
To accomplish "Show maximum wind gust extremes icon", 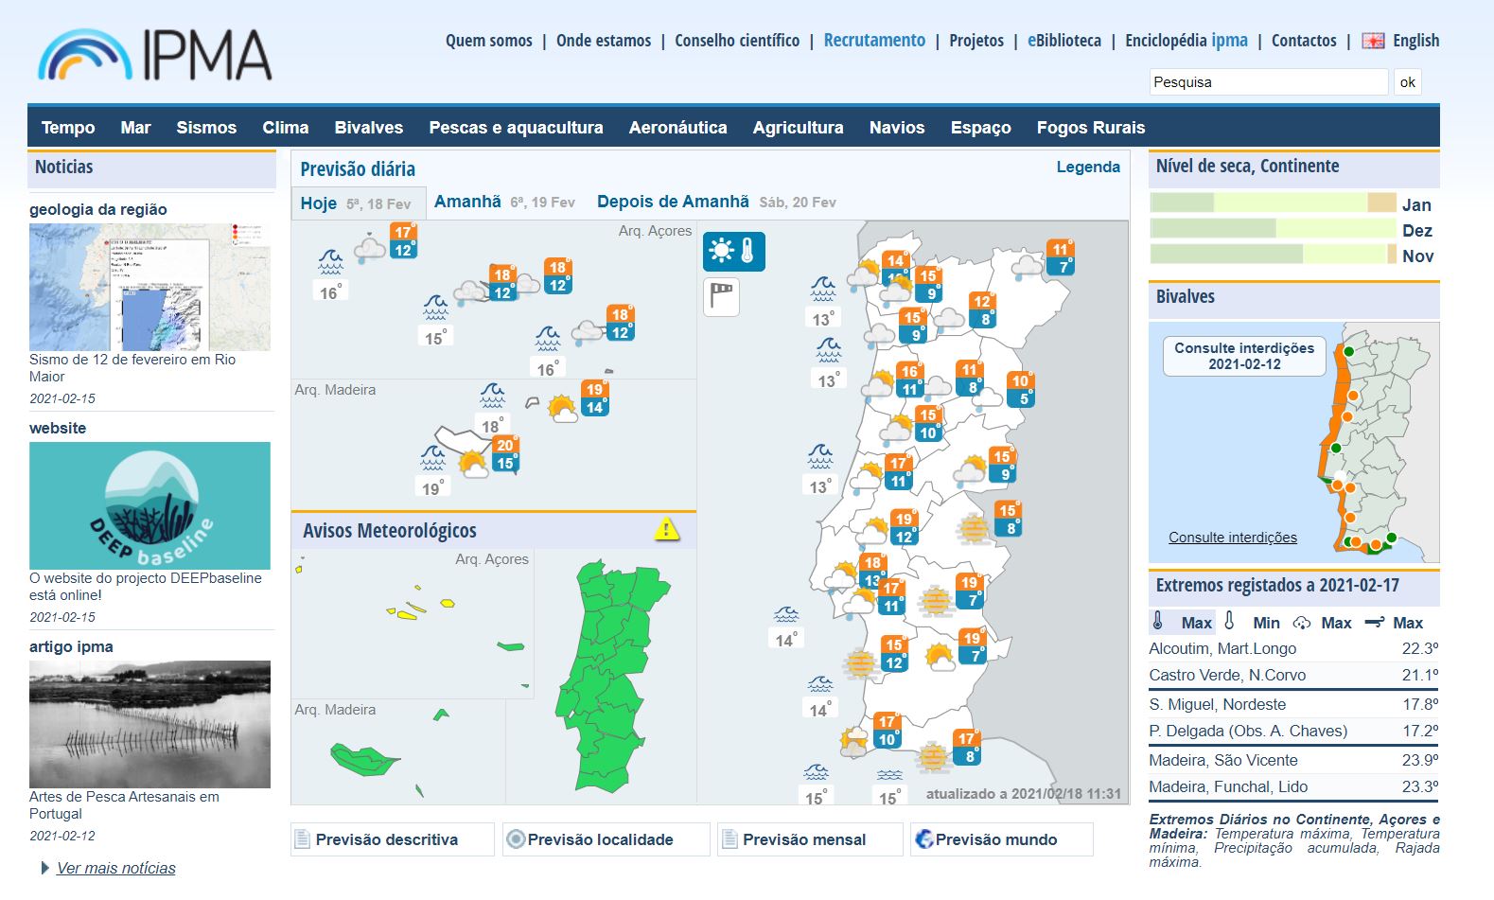I will pyautogui.click(x=1374, y=622).
